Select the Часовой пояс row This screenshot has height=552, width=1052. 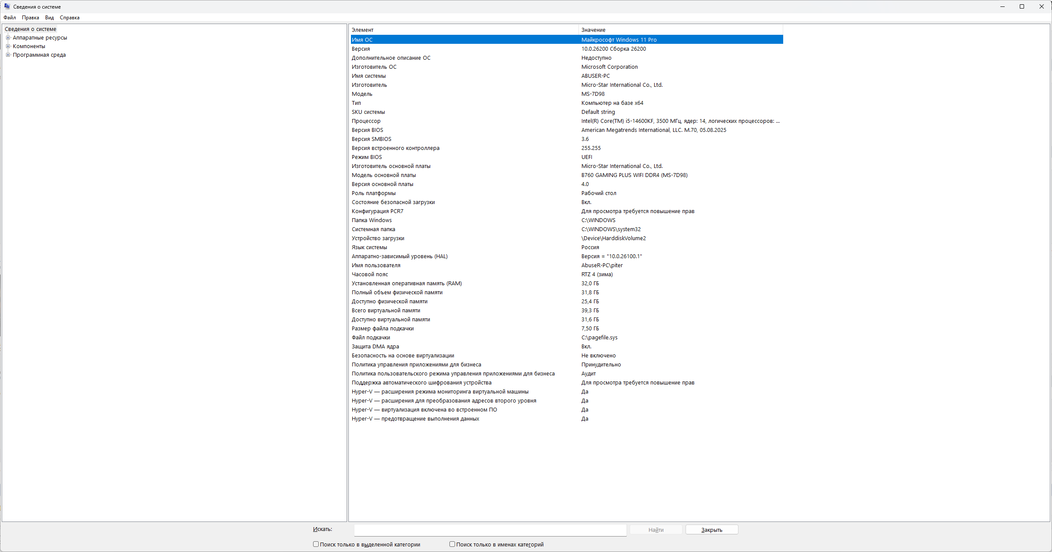[567, 274]
